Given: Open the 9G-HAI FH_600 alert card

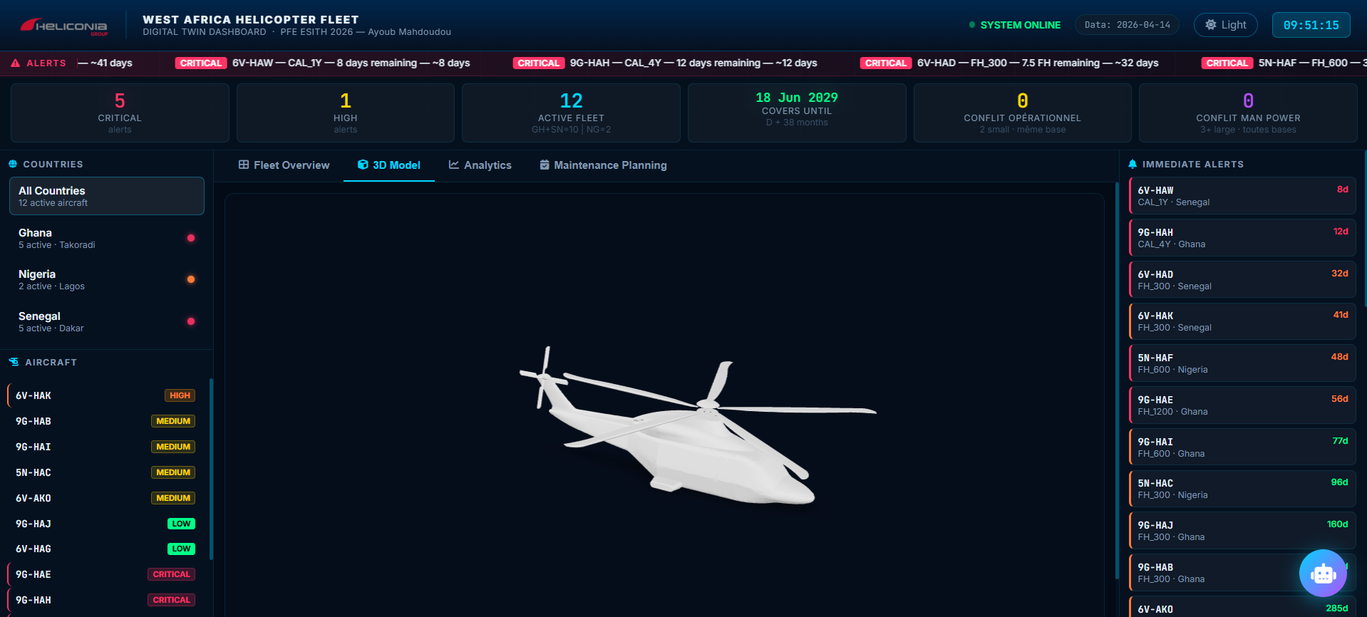Looking at the screenshot, I should tap(1242, 447).
